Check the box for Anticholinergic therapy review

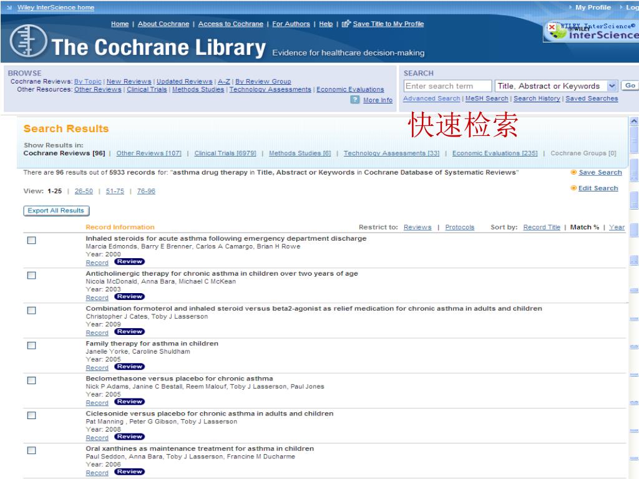pos(31,275)
